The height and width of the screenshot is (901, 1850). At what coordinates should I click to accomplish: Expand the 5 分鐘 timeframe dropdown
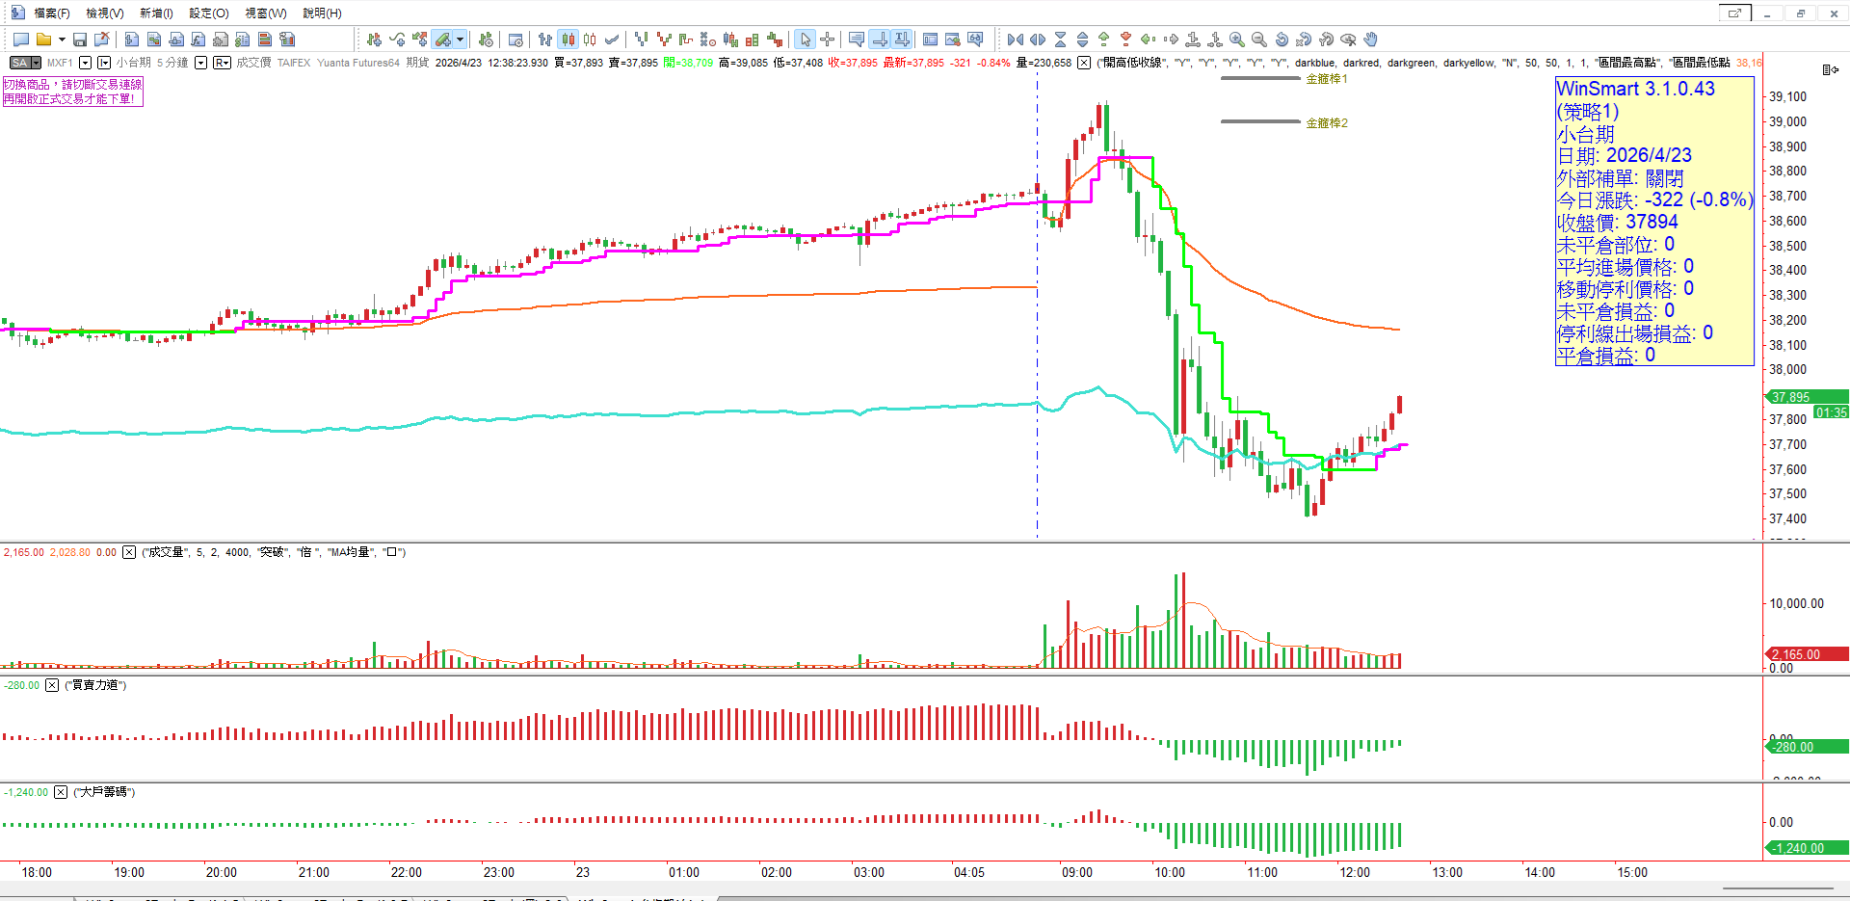coord(200,63)
